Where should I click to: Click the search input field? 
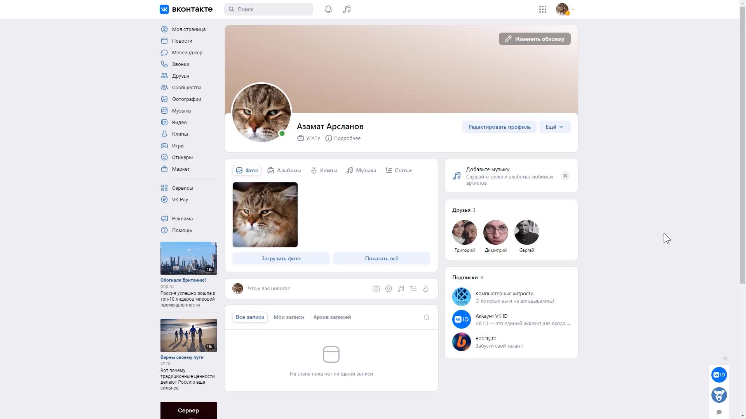[x=272, y=9]
